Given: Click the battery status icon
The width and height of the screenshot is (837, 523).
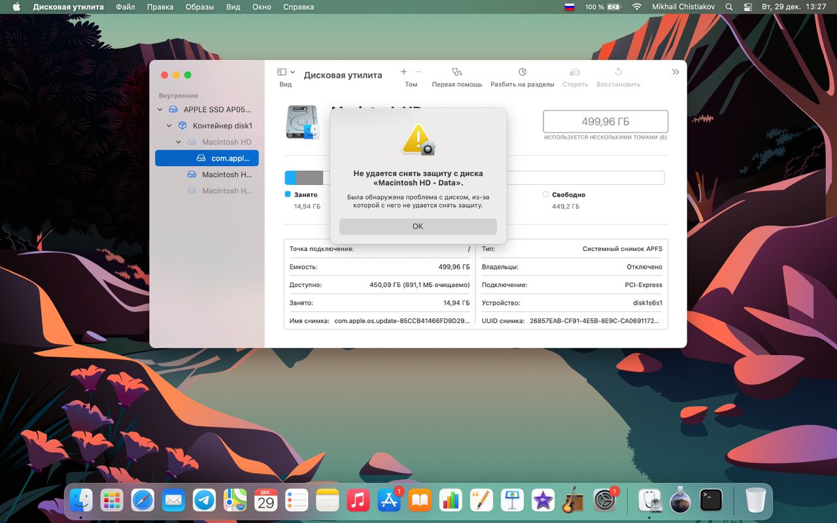Looking at the screenshot, I should pos(614,7).
